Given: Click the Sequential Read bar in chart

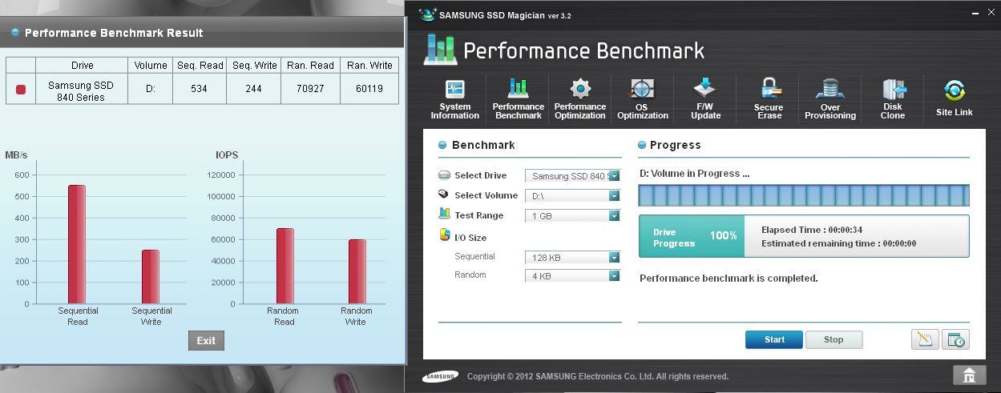Looking at the screenshot, I should pos(77,244).
